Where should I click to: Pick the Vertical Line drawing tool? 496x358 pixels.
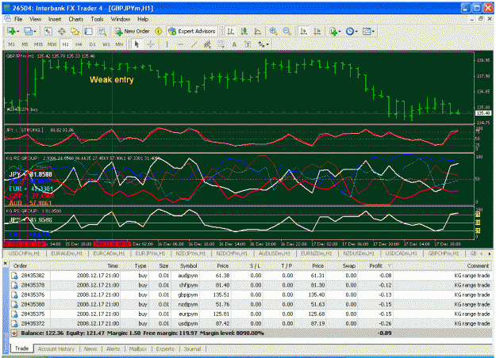[167, 44]
